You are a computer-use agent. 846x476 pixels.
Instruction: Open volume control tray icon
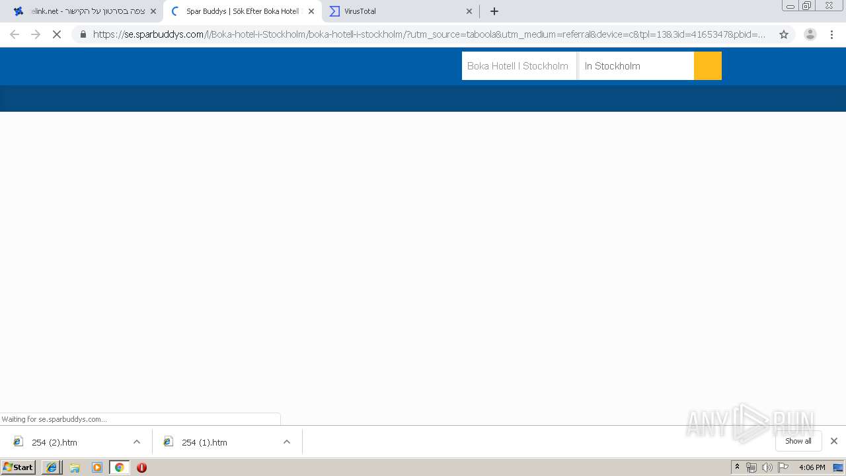coord(767,467)
